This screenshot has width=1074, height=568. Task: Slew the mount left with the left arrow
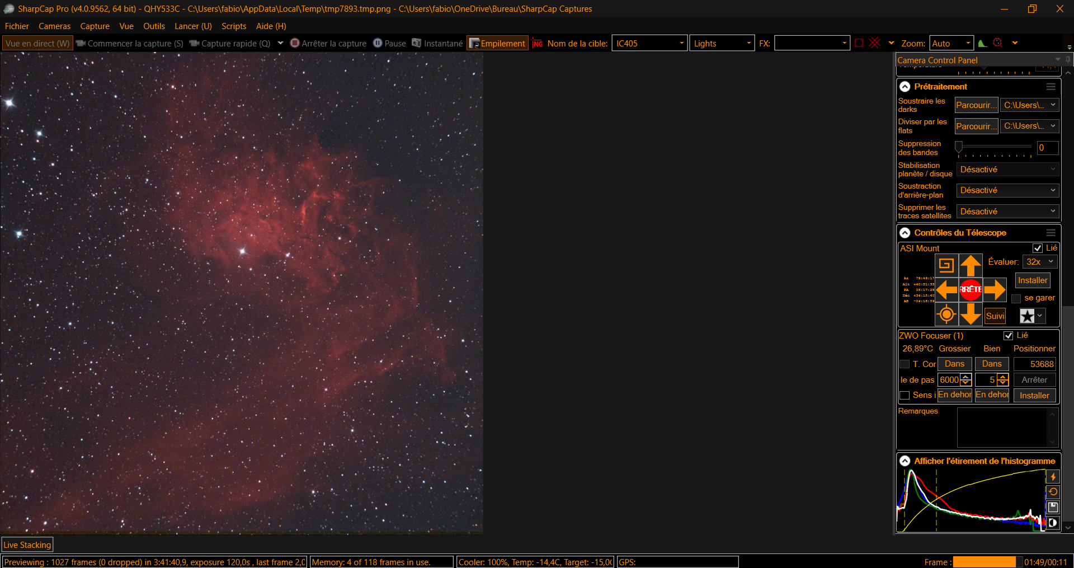[946, 289]
